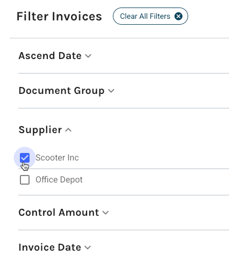
Task: Collapse Supplier using the up chevron
Action: click(68, 130)
